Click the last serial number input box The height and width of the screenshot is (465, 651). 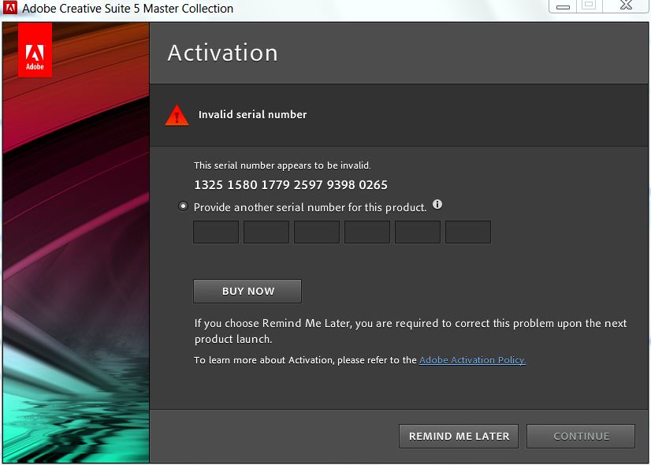467,232
